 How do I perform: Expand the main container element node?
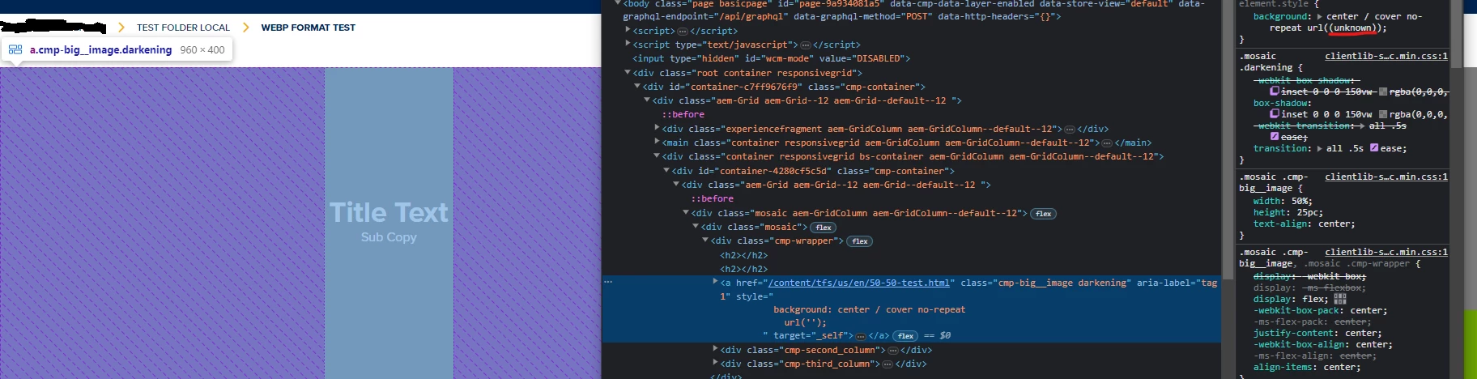tap(657, 142)
